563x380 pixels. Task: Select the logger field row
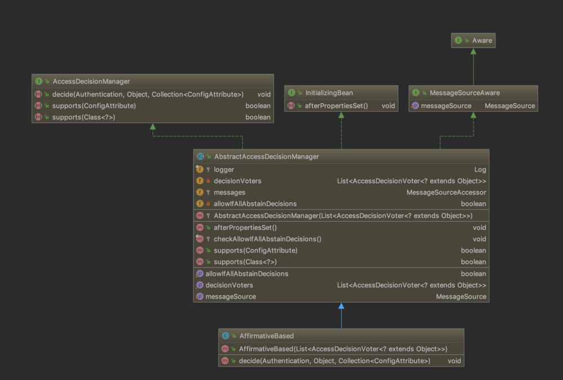click(x=341, y=169)
